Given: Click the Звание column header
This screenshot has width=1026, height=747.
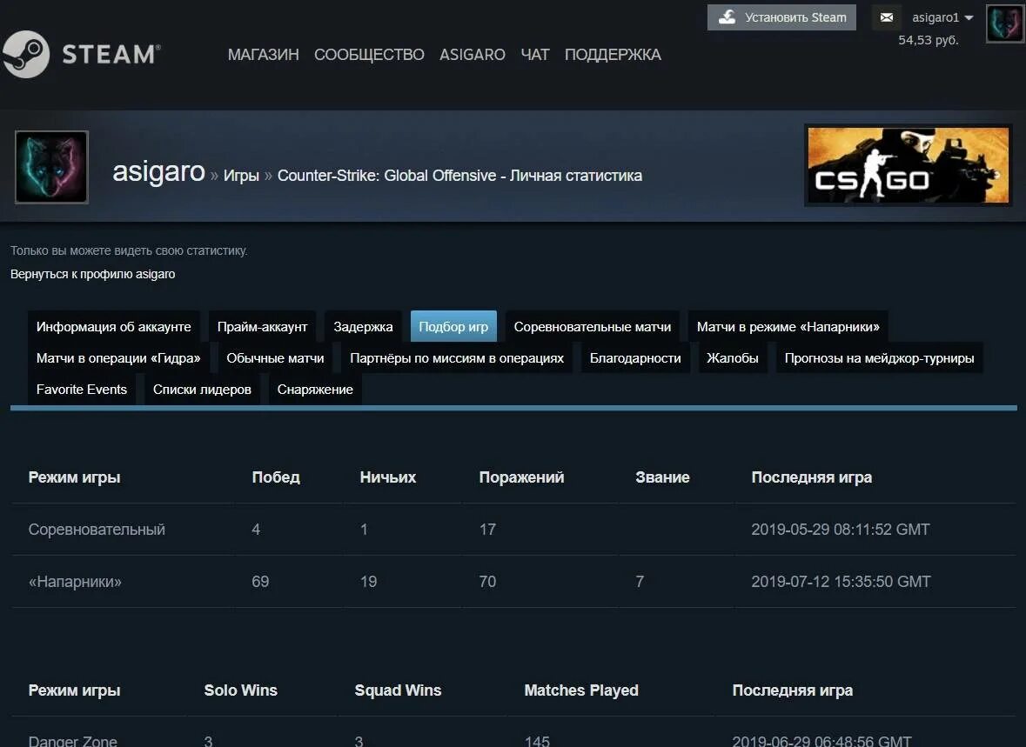Looking at the screenshot, I should point(662,477).
